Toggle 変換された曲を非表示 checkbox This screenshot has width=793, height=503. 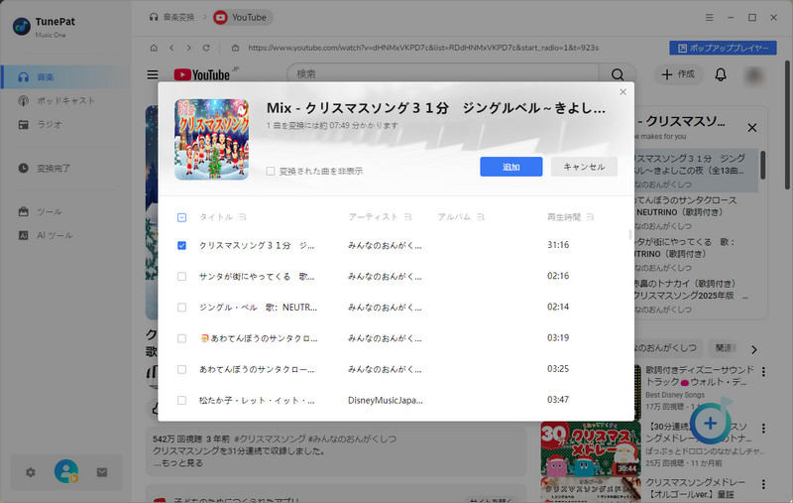pyautogui.click(x=271, y=171)
